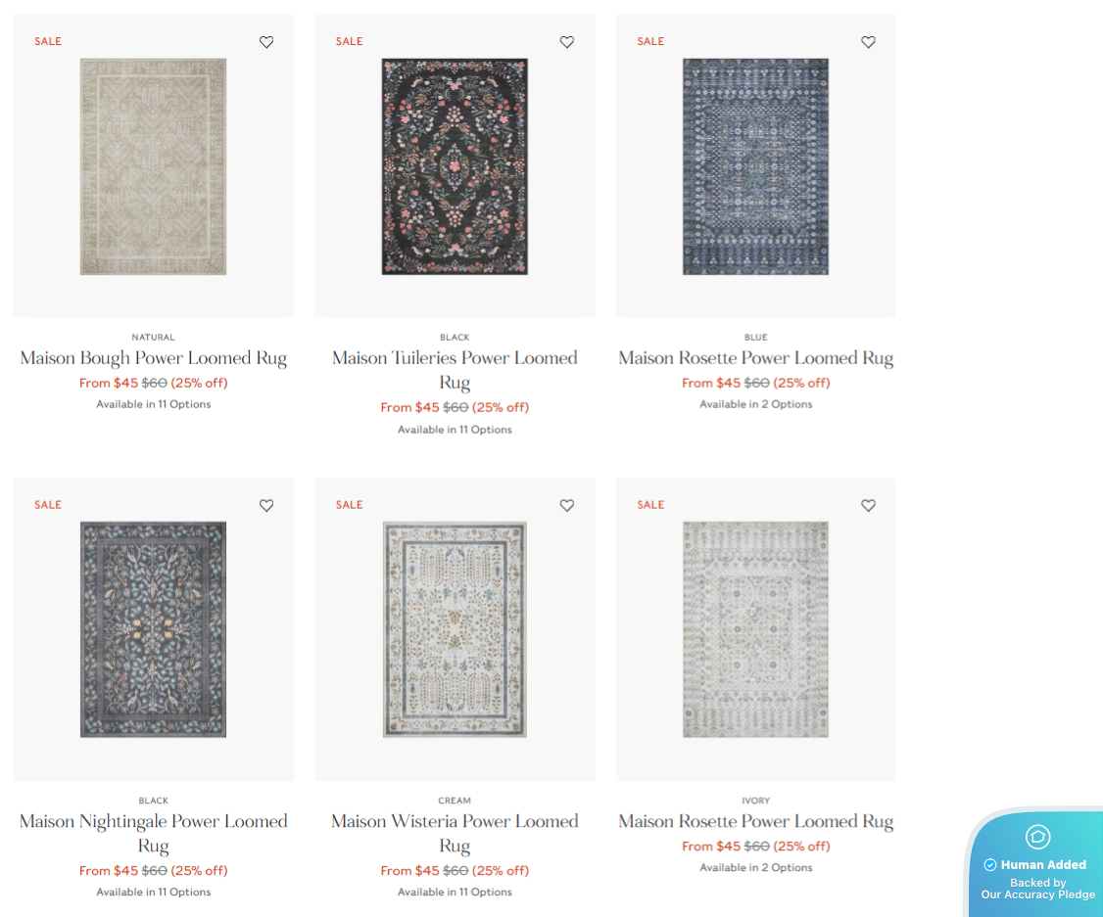
Task: Open Maison Bough Power Loomed Rug title link
Action: click(x=153, y=358)
